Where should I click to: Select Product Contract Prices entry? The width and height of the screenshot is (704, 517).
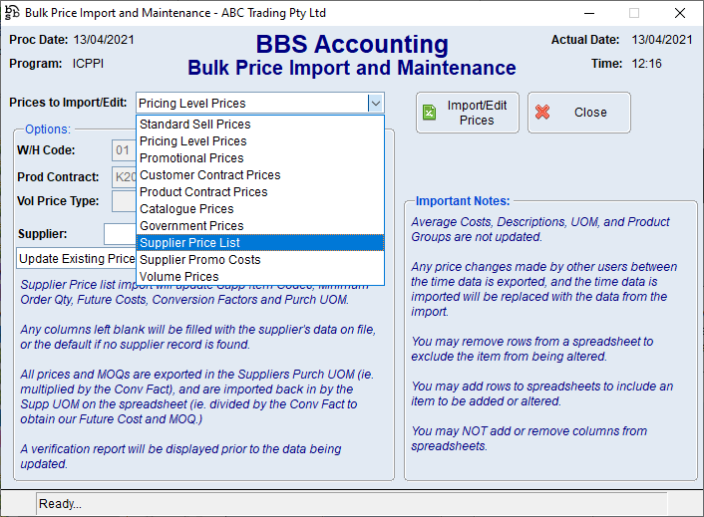[203, 192]
